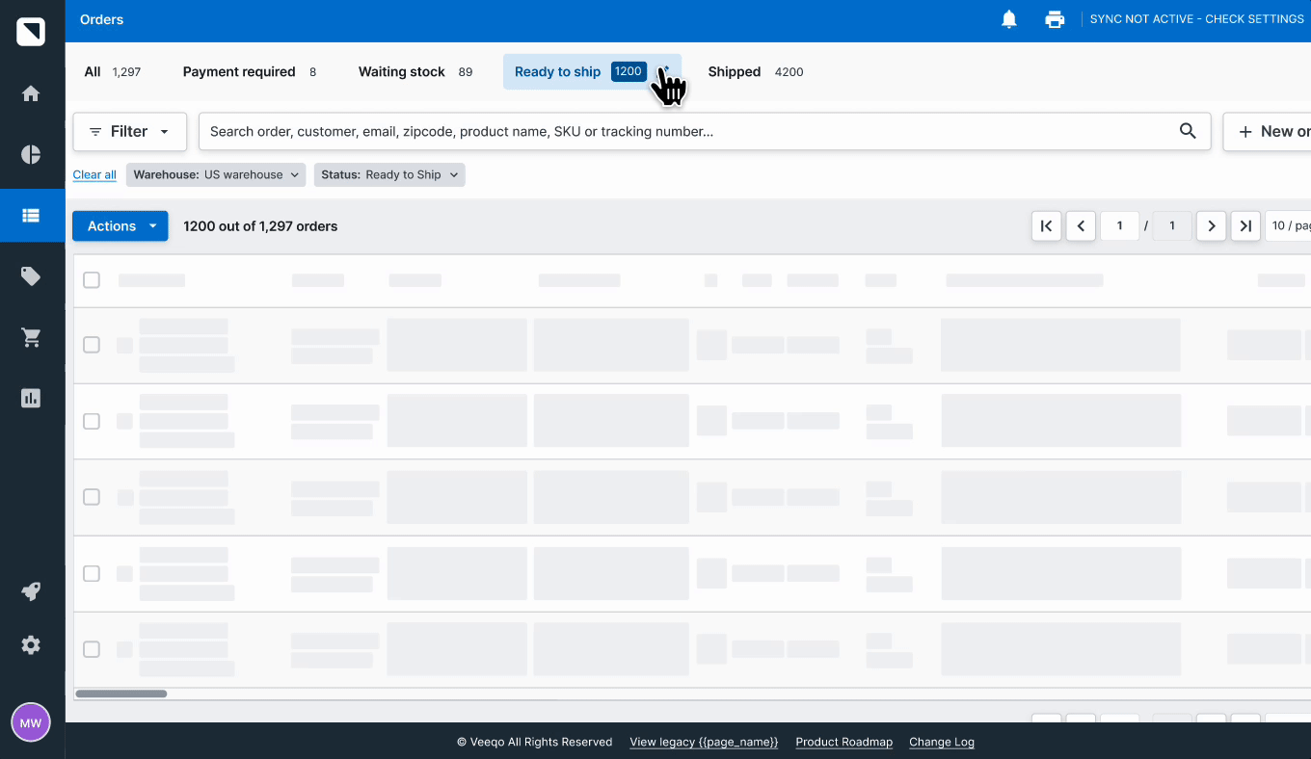Click the printer icon in header
1311x759 pixels.
tap(1055, 19)
